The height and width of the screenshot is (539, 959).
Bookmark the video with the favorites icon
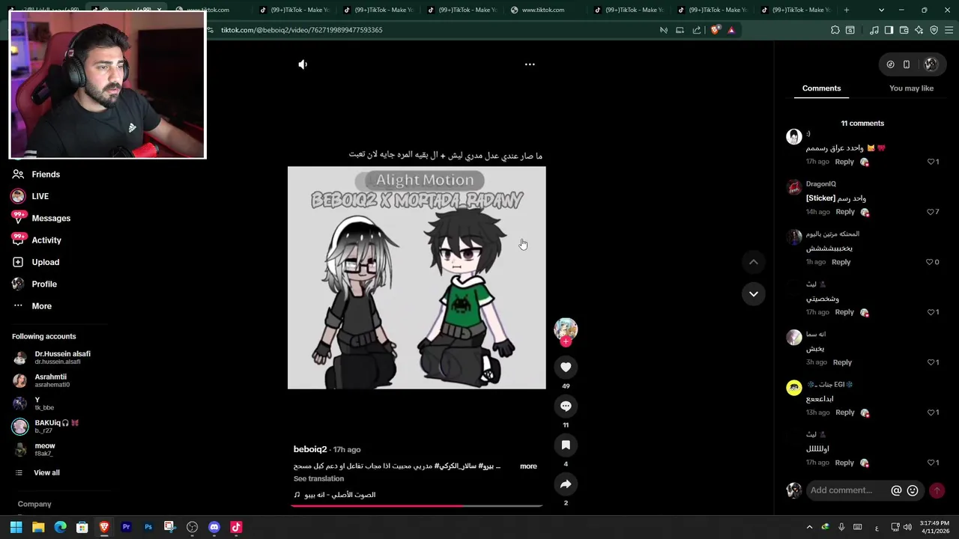[x=566, y=445]
